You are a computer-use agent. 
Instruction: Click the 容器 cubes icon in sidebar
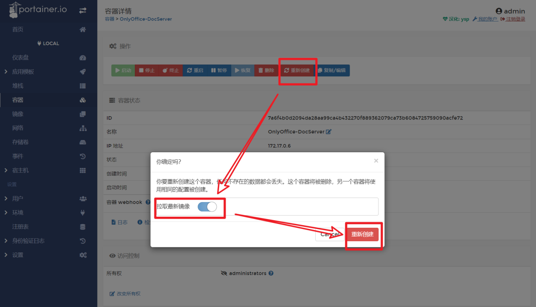click(x=83, y=100)
